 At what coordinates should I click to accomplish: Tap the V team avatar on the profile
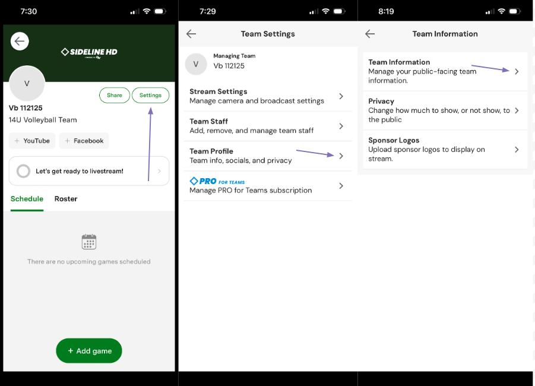point(27,84)
